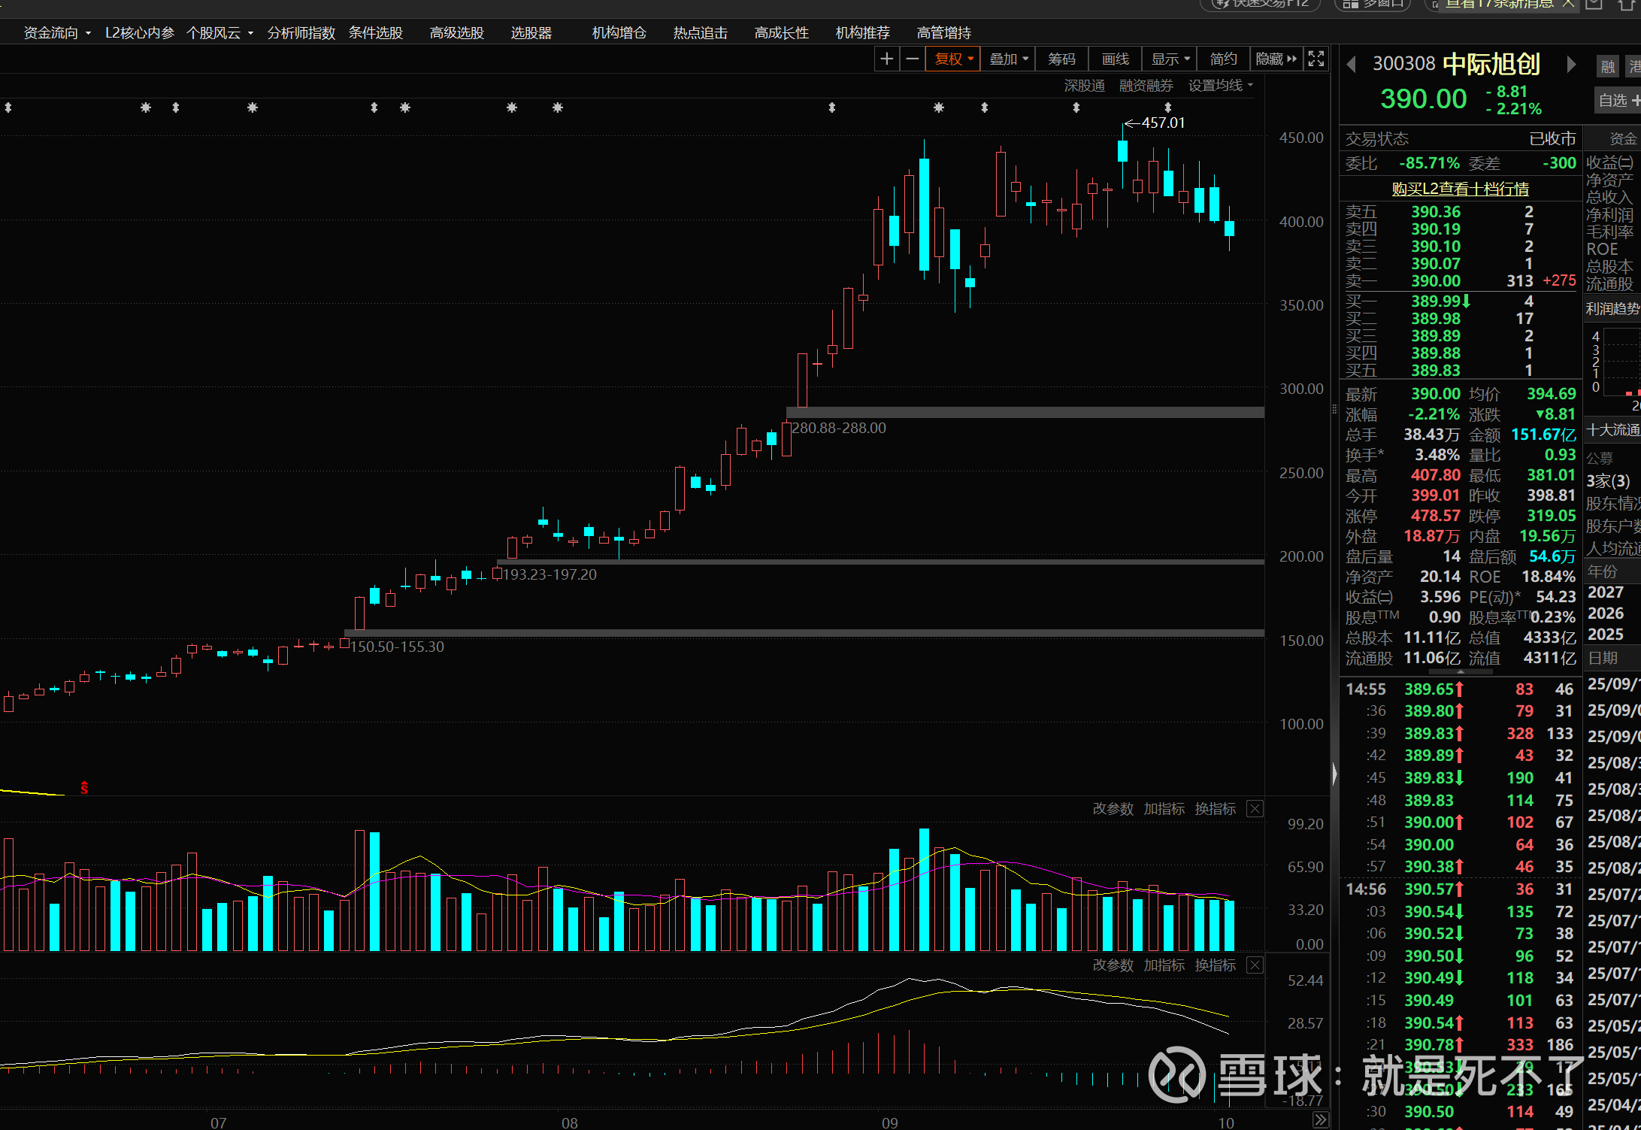Screen dimensions: 1641x1130
Task: Toggle 简约 simple display mode
Action: 1223,59
